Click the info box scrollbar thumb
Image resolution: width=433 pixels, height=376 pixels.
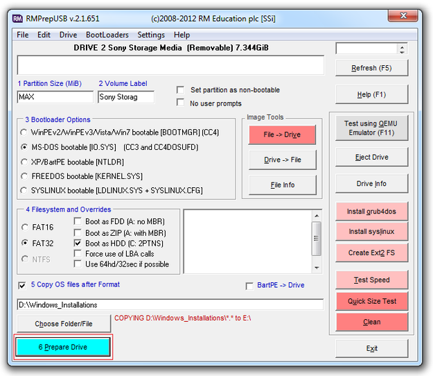(x=317, y=239)
